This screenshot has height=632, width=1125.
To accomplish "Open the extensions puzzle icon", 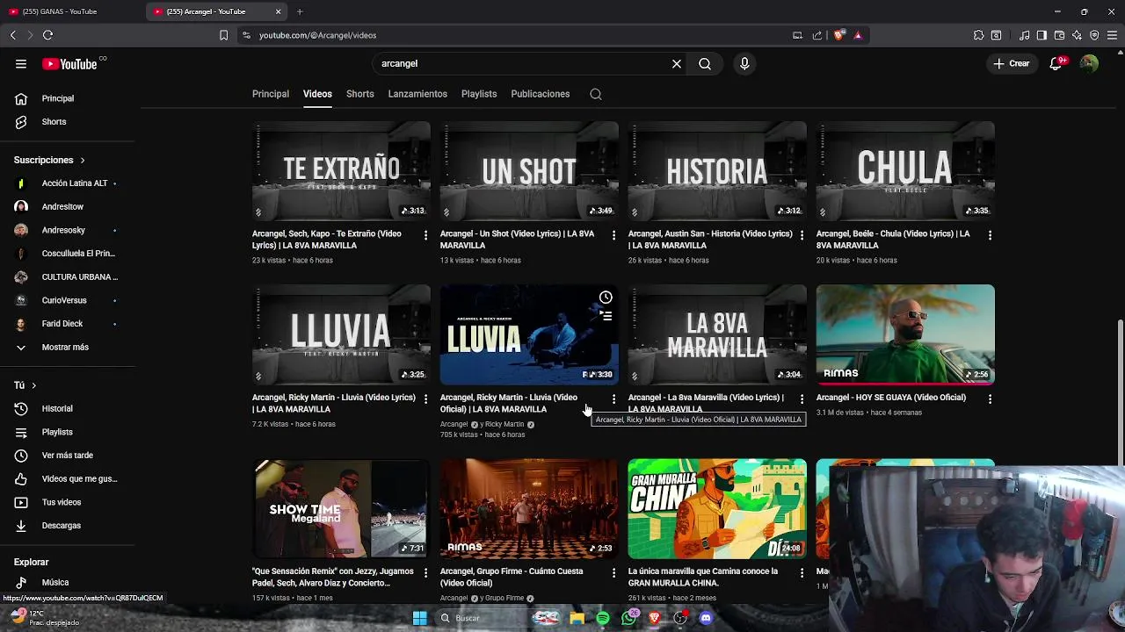I will [x=978, y=35].
